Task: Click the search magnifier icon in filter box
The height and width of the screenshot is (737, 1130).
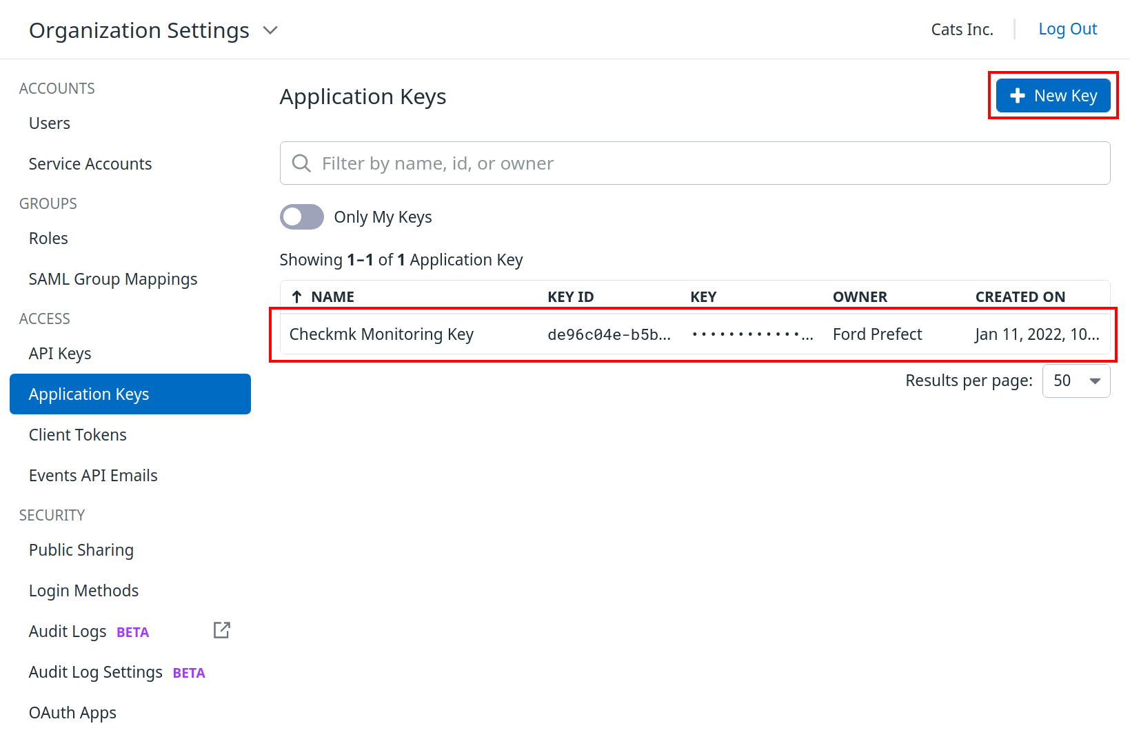Action: 301,163
